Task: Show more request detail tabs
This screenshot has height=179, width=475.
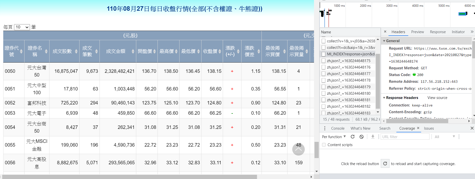Action: (472, 32)
